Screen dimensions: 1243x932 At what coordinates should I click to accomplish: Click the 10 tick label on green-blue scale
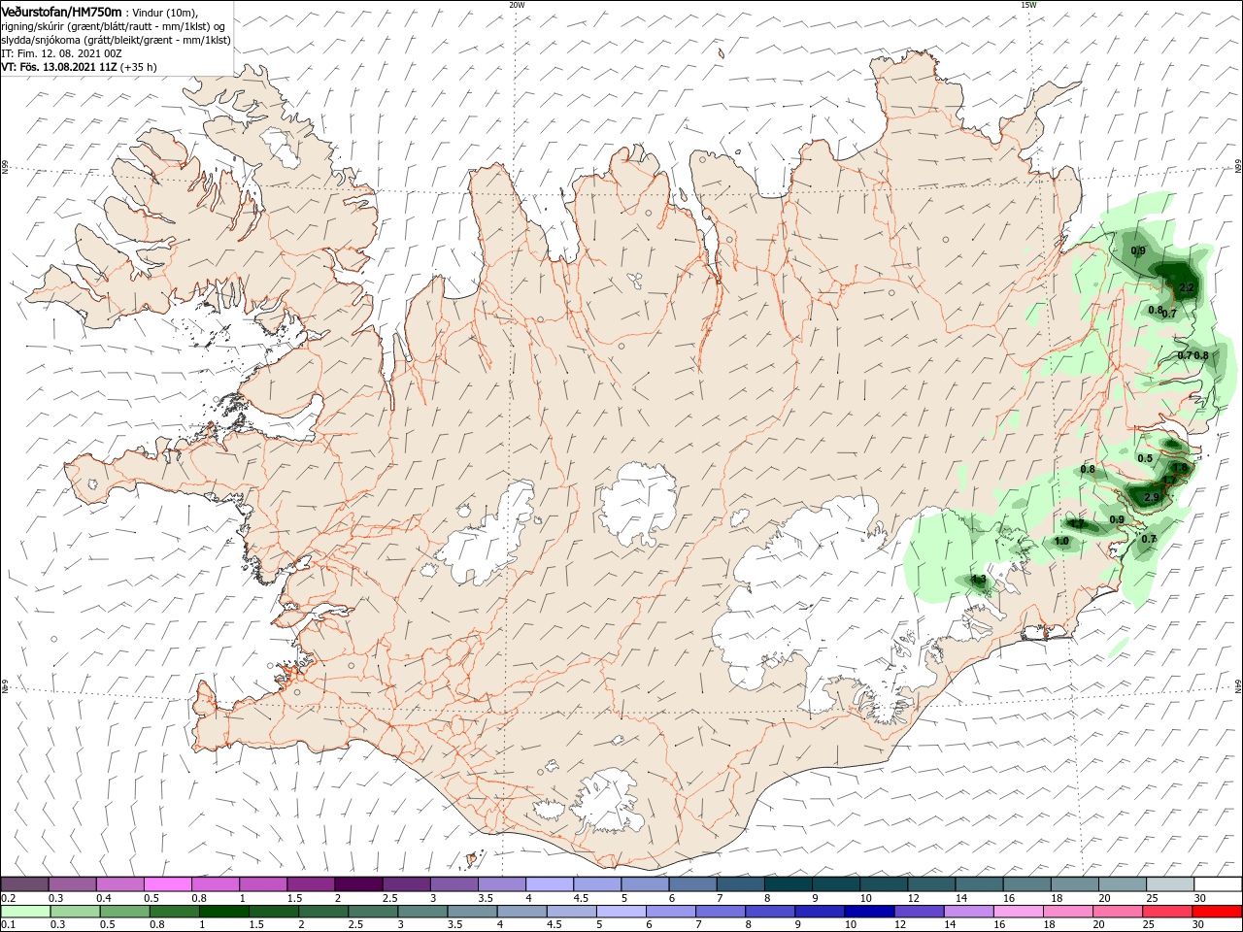[851, 925]
